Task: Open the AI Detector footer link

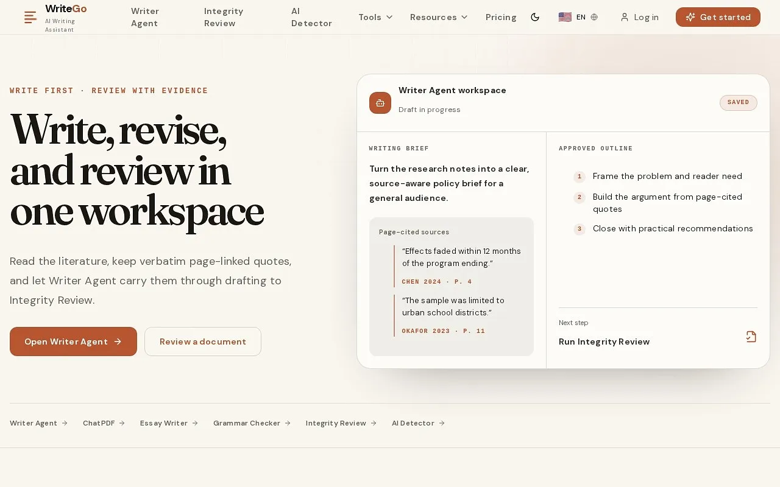Action: point(418,423)
